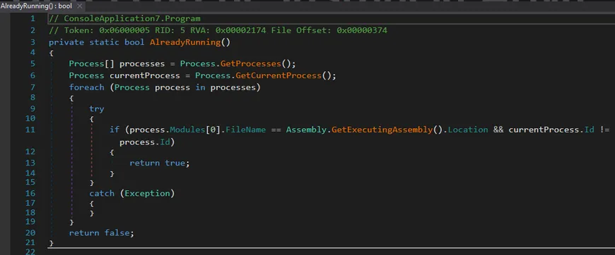
Task: Click line number 7 in the gutter
Action: (x=33, y=87)
